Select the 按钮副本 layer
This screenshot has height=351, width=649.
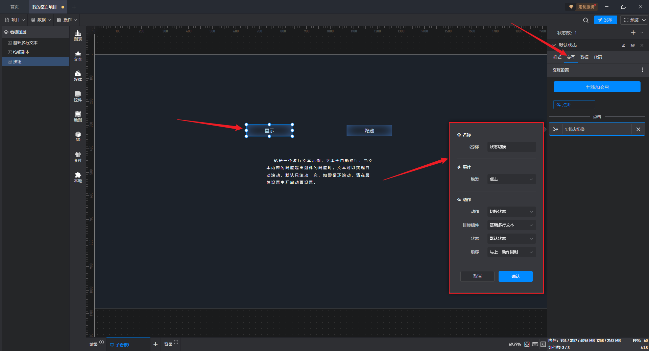pos(35,52)
